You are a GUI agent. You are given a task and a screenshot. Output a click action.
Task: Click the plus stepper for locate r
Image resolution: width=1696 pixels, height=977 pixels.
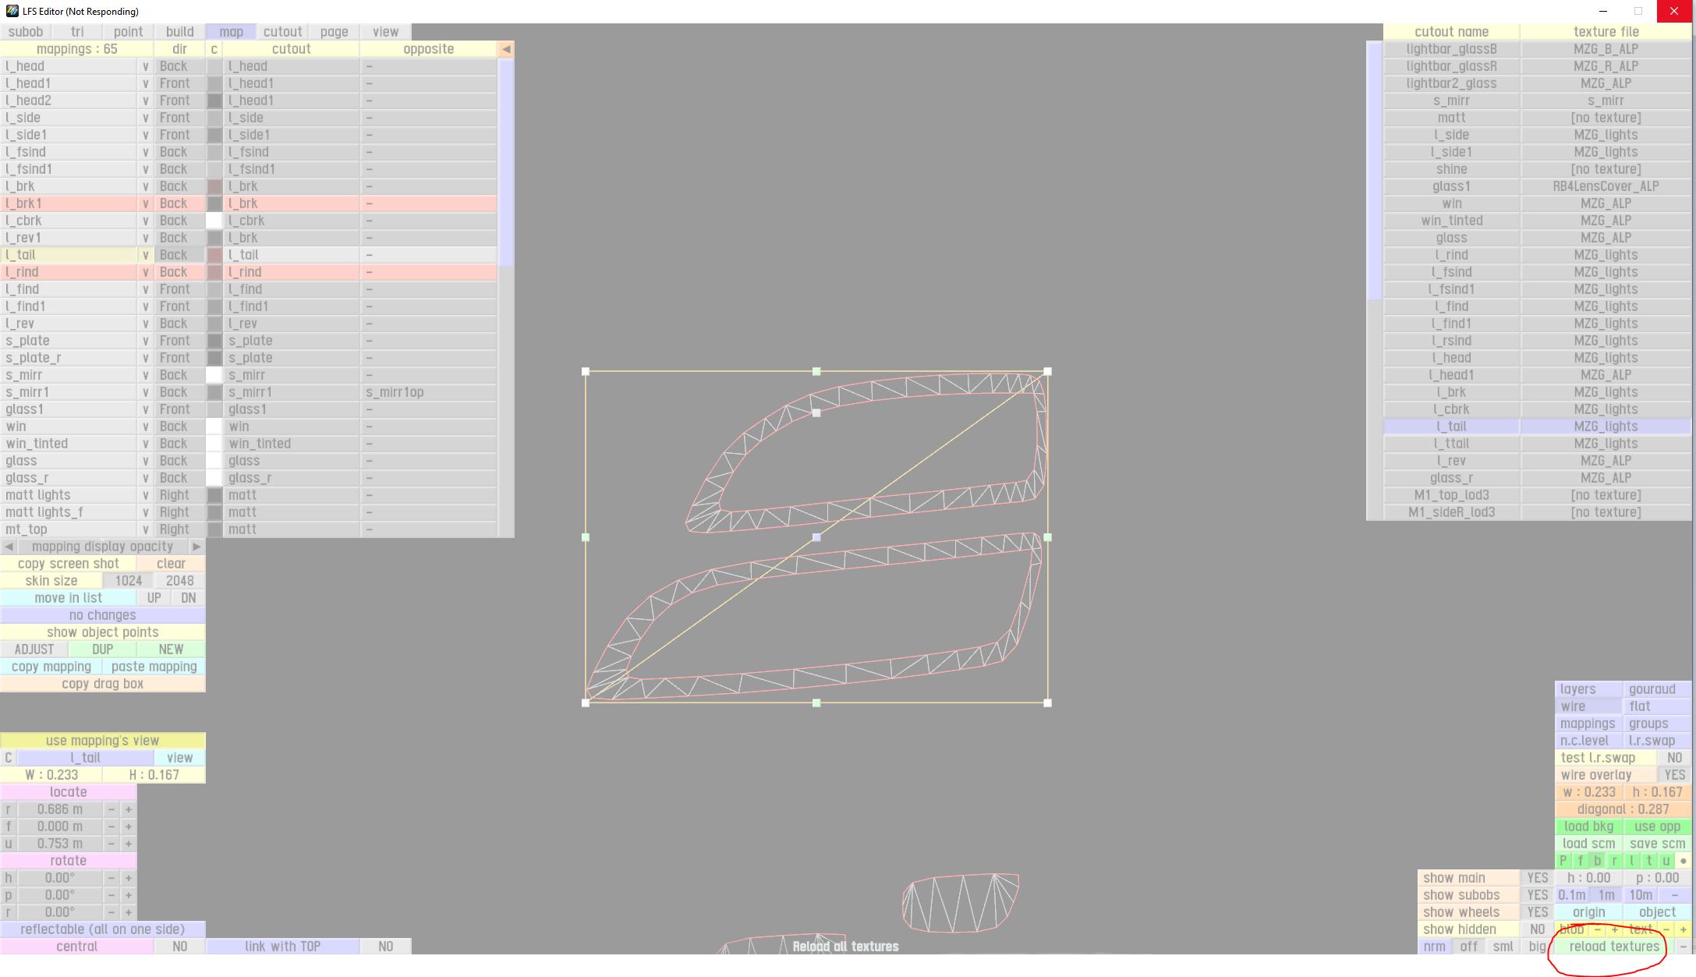(x=129, y=809)
